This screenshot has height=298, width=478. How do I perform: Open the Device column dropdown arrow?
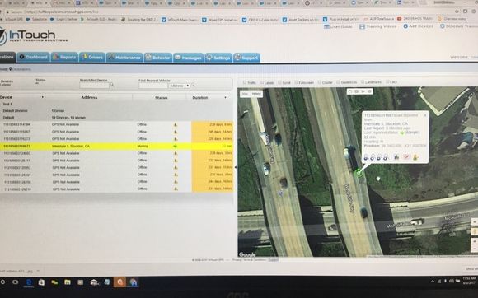(43, 97)
